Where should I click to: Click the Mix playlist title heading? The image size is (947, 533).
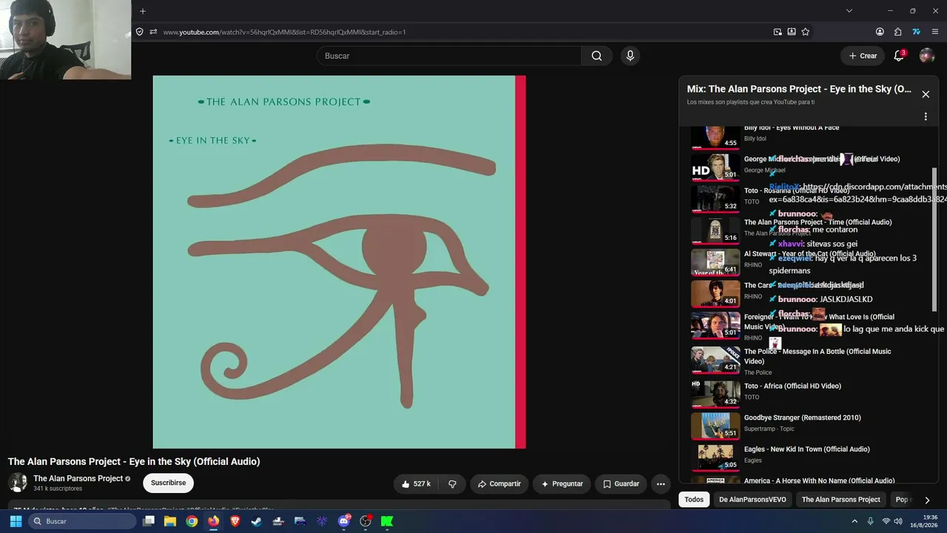[799, 89]
